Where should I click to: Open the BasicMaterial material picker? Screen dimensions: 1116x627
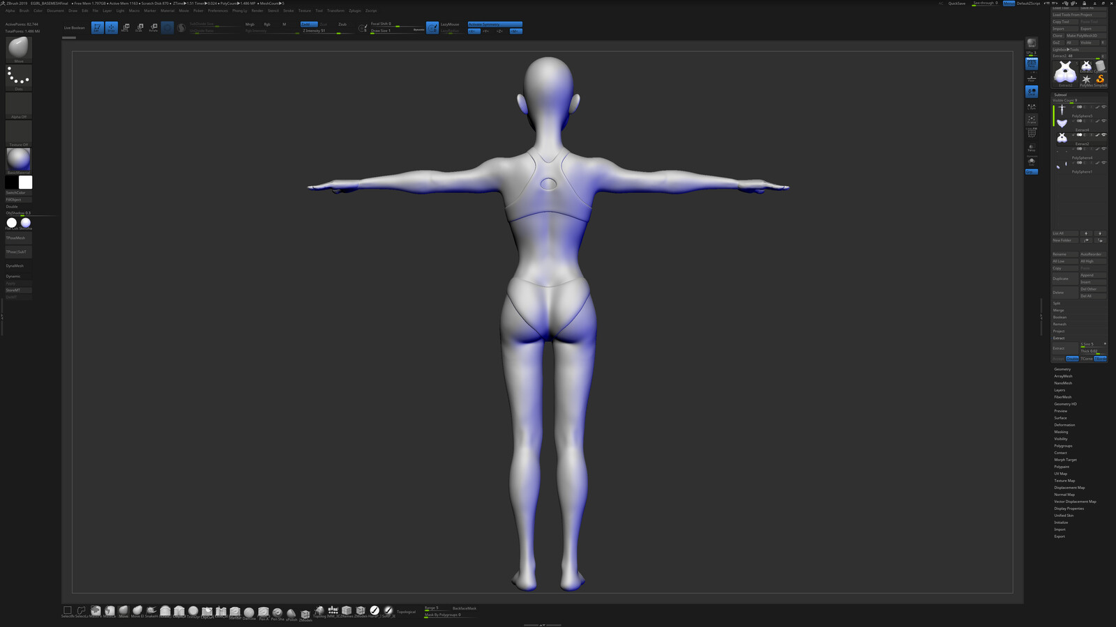19,160
